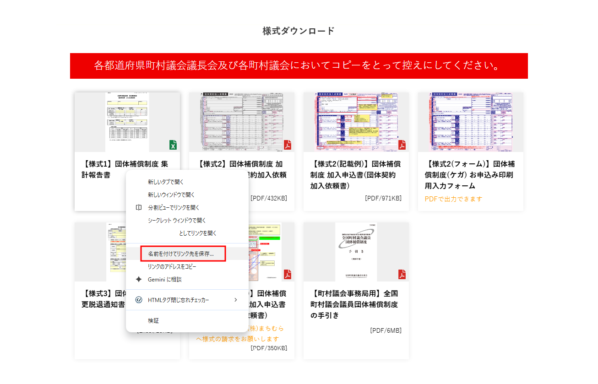This screenshot has height=384, width=598.
Task: Click the '[PDF/350KB]' size label
Action: click(x=269, y=348)
